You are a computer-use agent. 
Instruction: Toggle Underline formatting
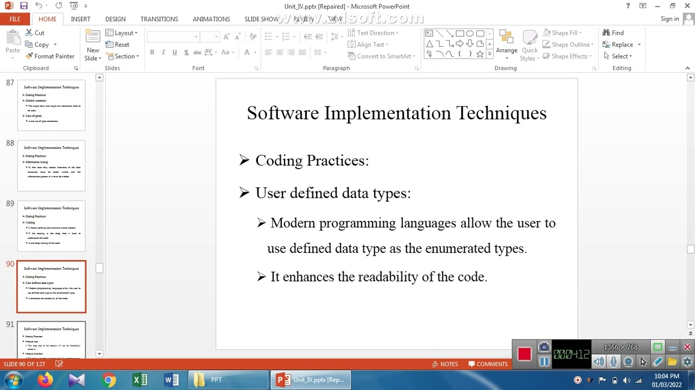tap(174, 53)
